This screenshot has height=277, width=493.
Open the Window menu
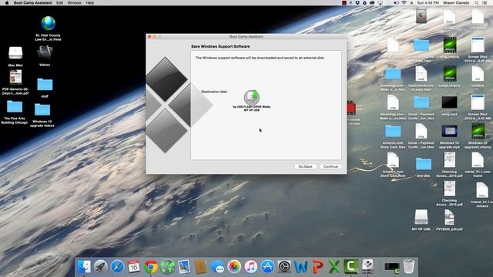tap(75, 3)
